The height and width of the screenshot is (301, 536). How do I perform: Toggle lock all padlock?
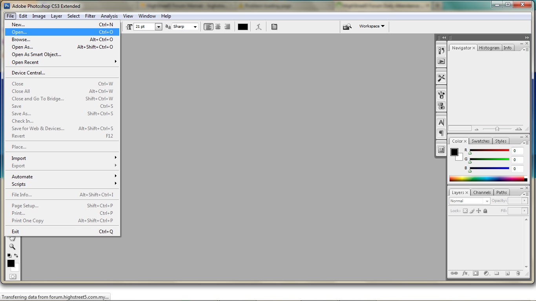(485, 211)
